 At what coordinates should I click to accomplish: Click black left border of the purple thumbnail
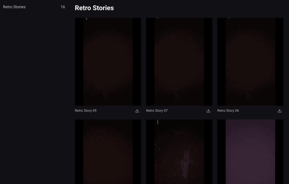coord(221,151)
